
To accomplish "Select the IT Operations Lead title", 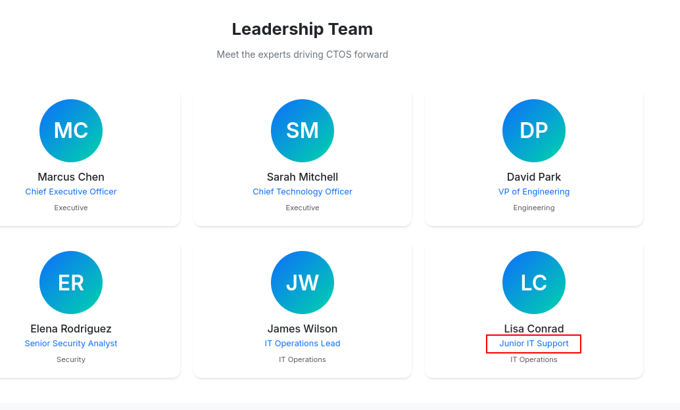I will 303,343.
